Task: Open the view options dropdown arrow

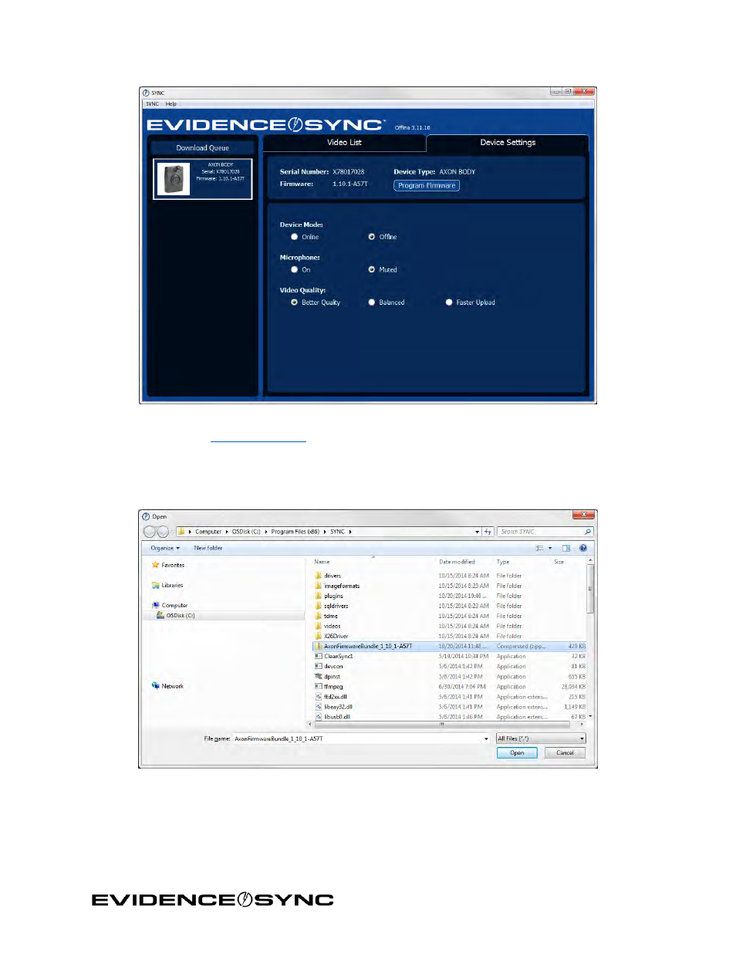Action: (550, 549)
